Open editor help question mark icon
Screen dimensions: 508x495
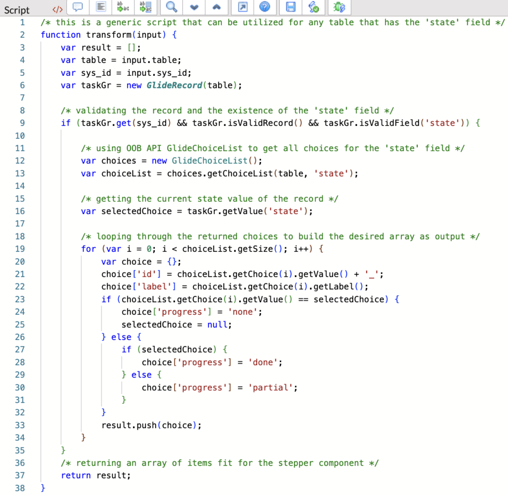point(265,7)
